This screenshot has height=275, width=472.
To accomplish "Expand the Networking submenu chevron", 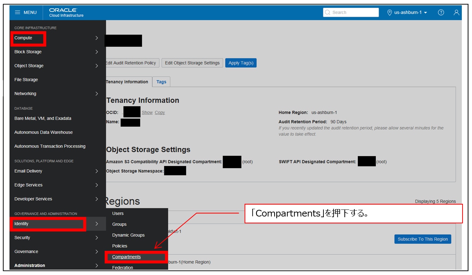I will tap(97, 94).
